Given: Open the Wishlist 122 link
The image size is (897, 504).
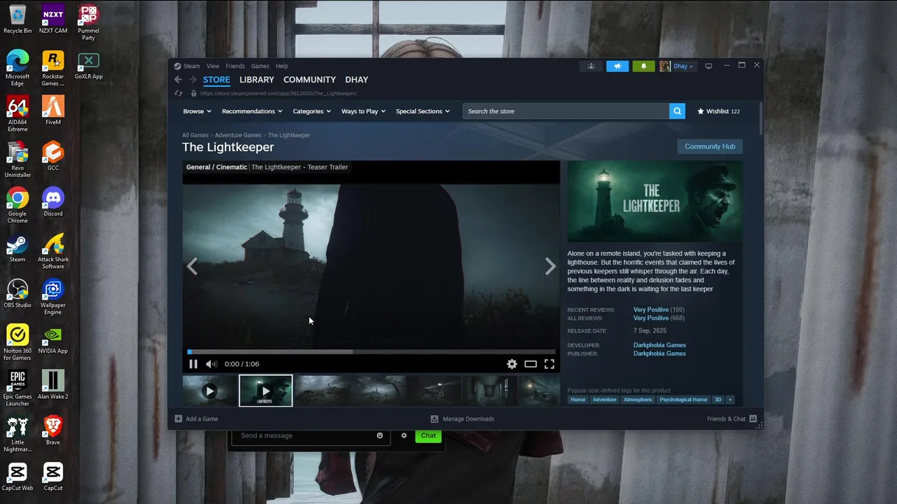Looking at the screenshot, I should click(718, 111).
